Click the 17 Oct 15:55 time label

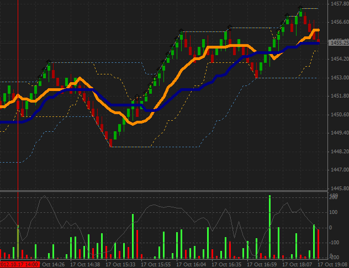tap(156, 265)
